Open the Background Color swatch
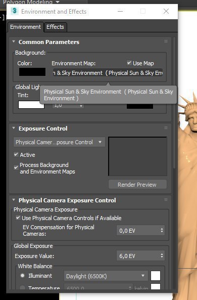This screenshot has height=300, width=197. pyautogui.click(x=32, y=72)
